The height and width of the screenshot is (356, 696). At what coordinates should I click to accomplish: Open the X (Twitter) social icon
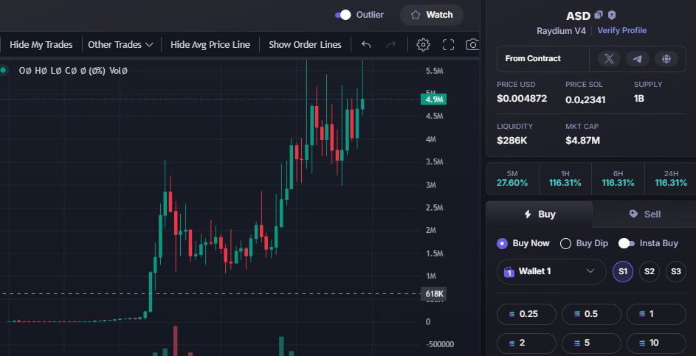pos(609,58)
